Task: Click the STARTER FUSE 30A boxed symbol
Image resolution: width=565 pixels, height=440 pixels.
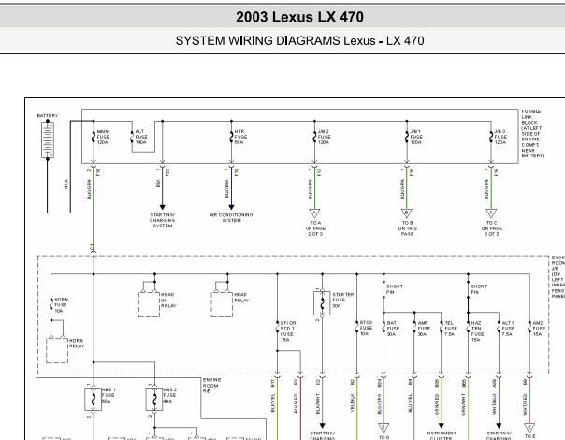Action: click(322, 303)
